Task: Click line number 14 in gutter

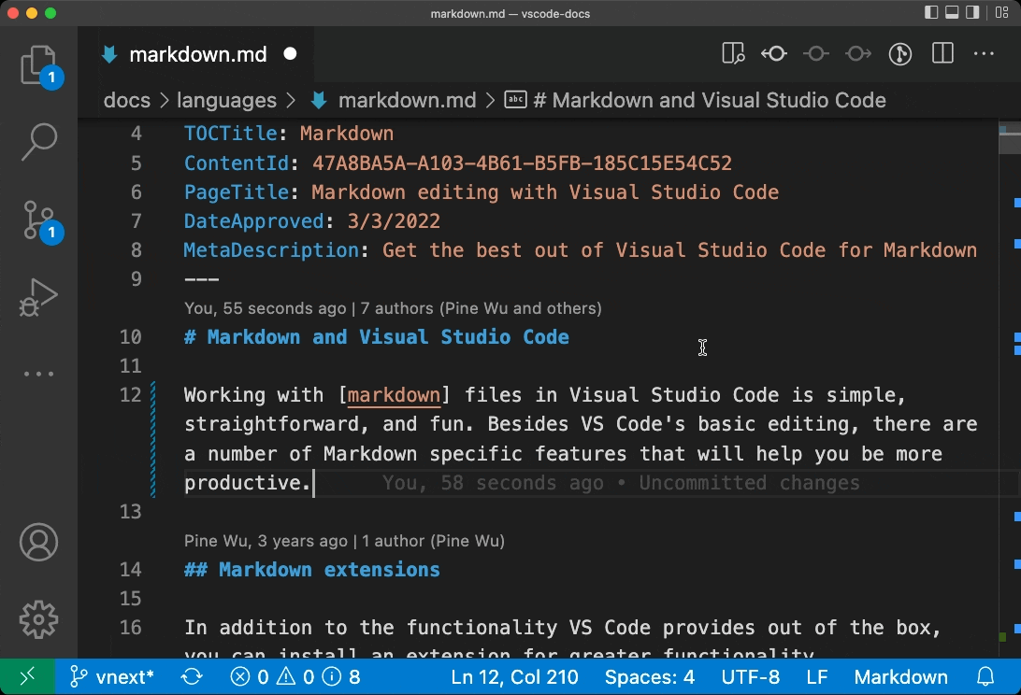Action: point(130,570)
